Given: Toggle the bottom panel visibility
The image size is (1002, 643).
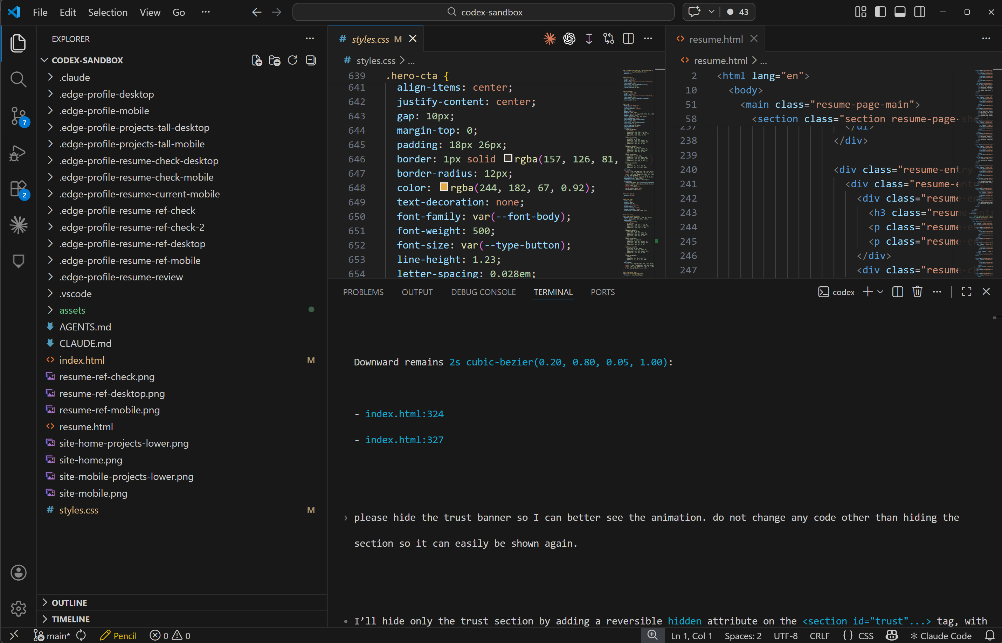Looking at the screenshot, I should click(900, 12).
